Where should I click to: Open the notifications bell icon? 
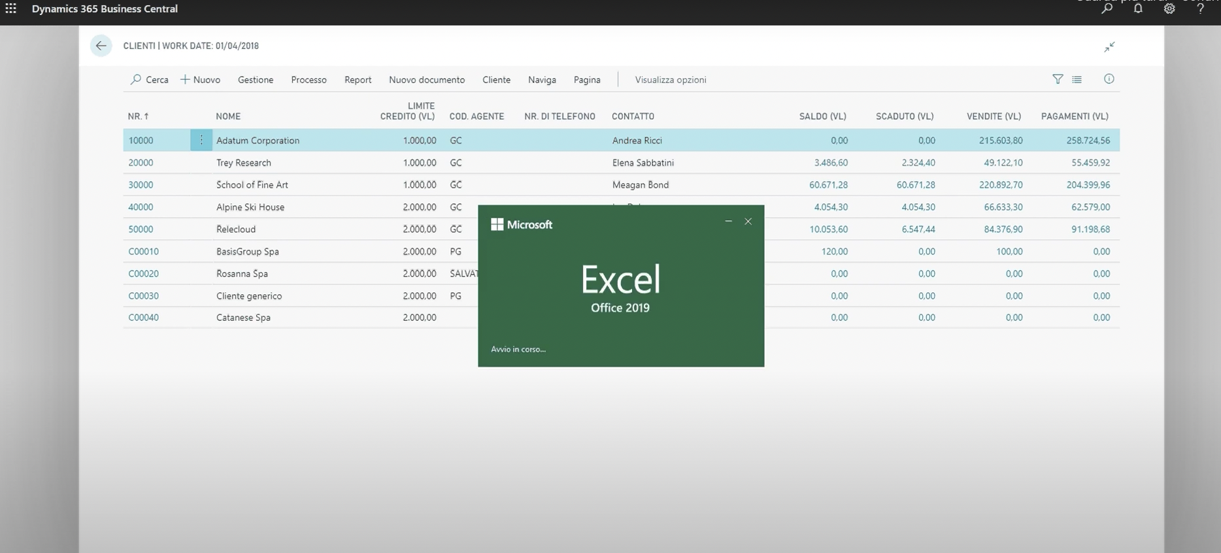click(1138, 9)
